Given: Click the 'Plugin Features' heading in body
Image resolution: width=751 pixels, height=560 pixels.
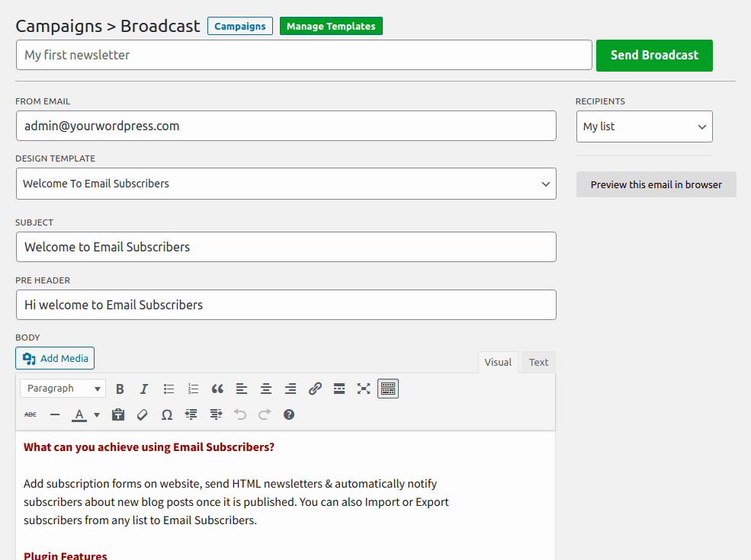Looking at the screenshot, I should 66,555.
